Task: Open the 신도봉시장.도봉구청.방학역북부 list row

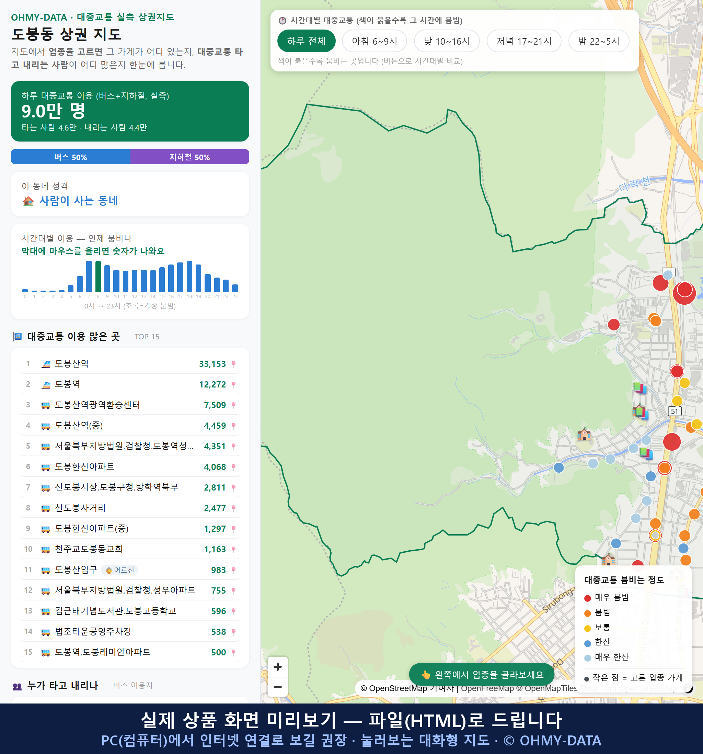Action: (x=130, y=487)
